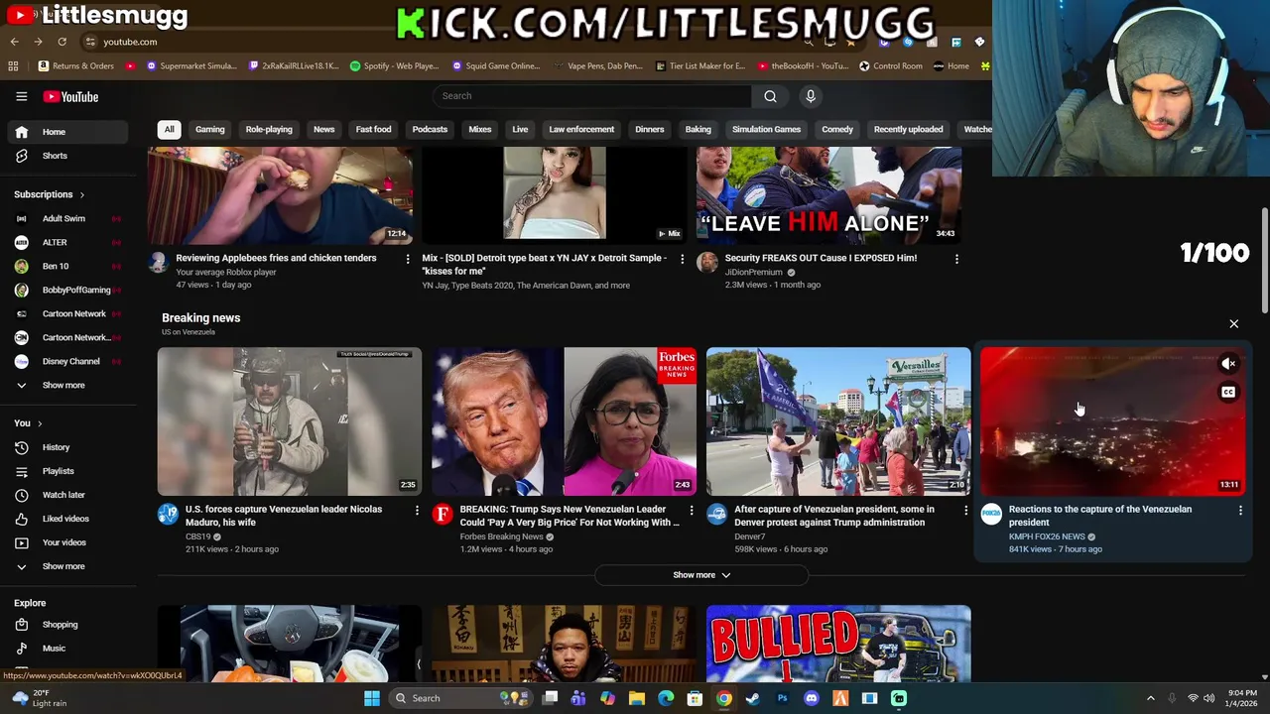The image size is (1270, 714).
Task: Open the YouTube hamburger guide menu
Action: tap(21, 96)
